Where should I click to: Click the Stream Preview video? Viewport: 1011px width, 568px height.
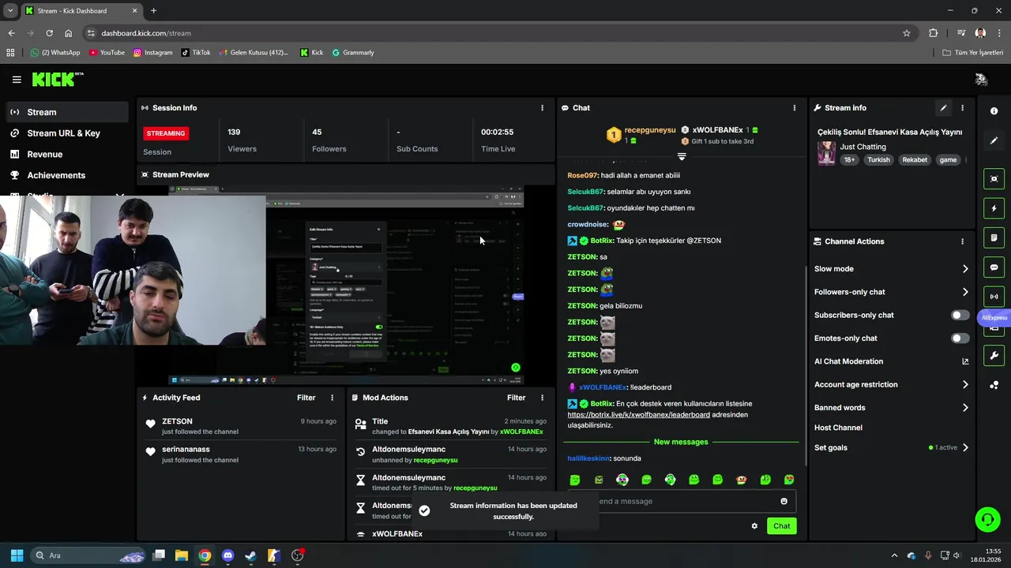click(346, 286)
